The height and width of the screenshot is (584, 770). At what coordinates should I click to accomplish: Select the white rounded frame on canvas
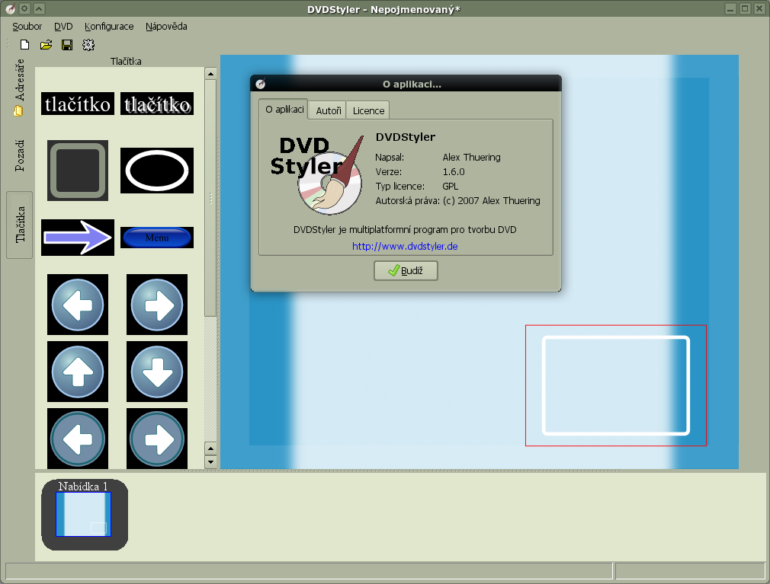616,385
